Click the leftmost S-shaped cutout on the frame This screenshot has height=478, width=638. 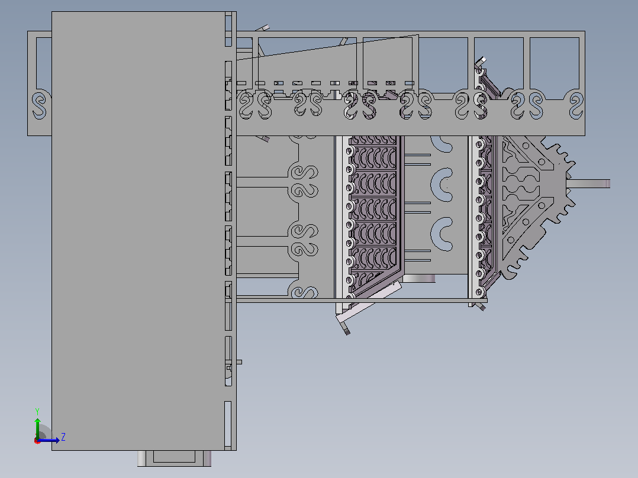(x=40, y=105)
